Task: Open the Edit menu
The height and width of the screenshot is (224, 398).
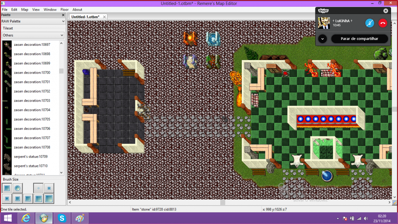Action: tap(14, 10)
